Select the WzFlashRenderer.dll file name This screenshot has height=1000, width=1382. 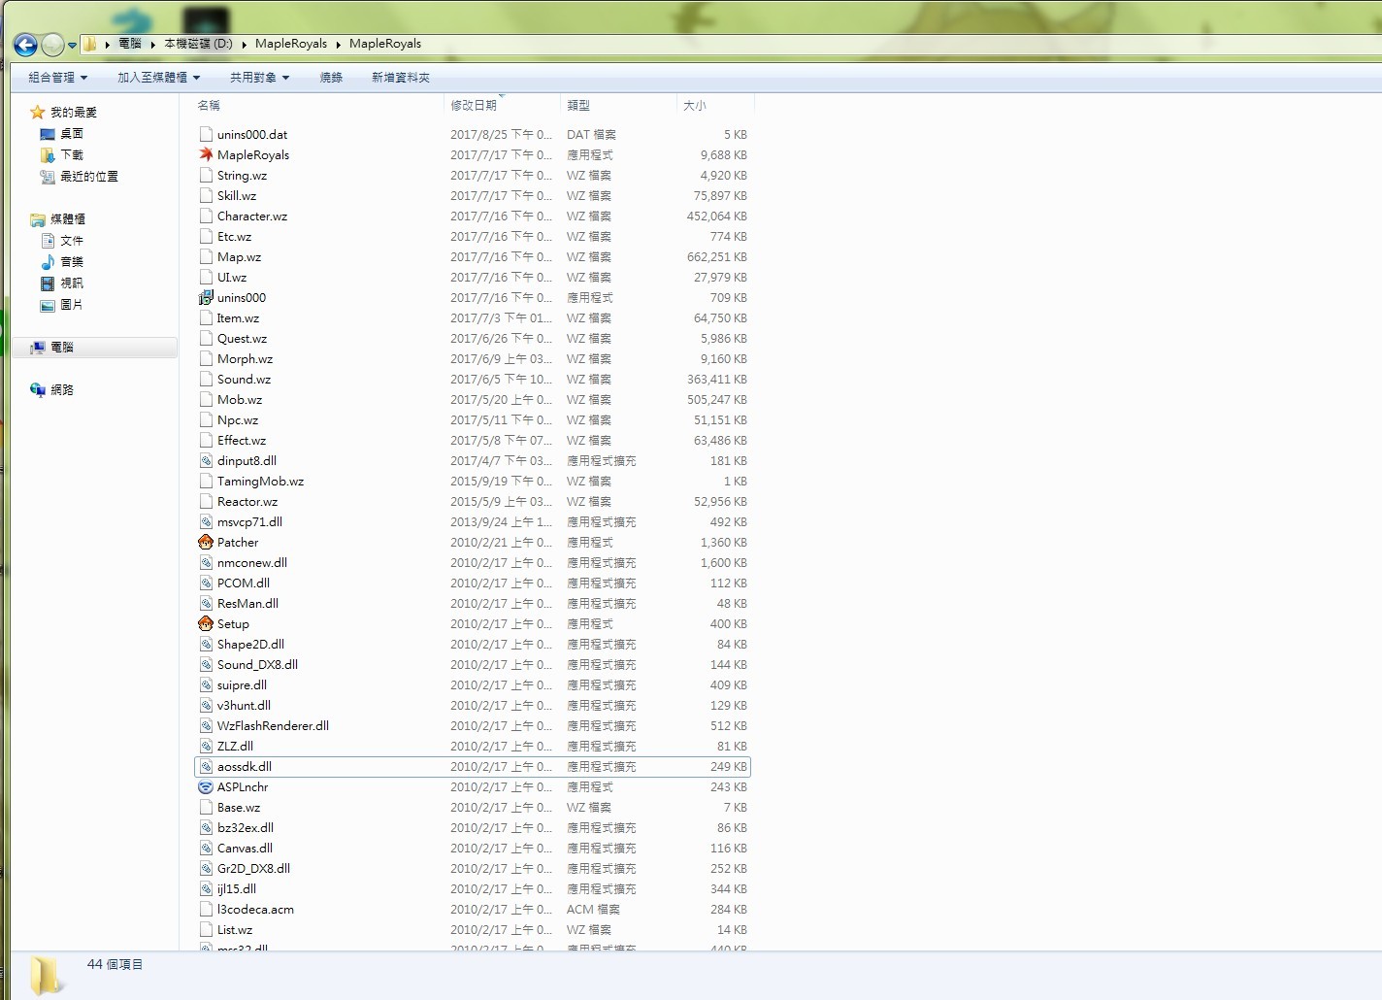273,725
